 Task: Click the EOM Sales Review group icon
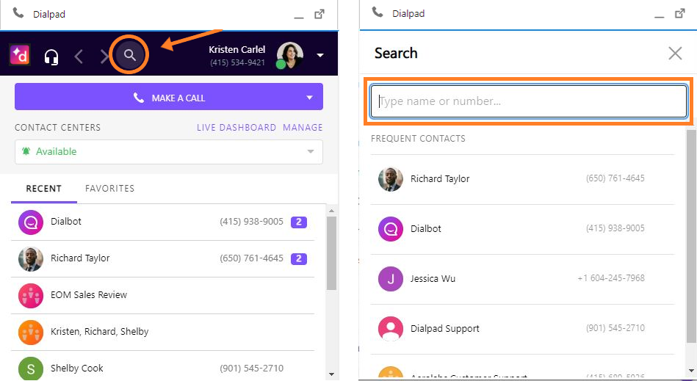click(x=31, y=296)
